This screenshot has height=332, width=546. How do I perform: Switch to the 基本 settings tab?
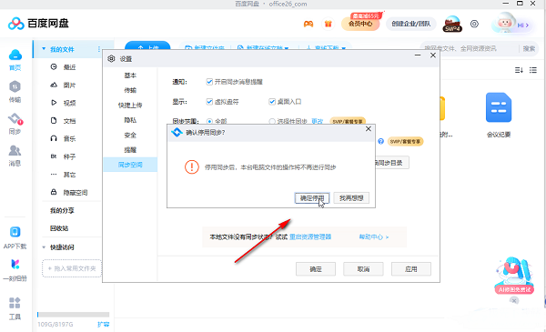130,75
